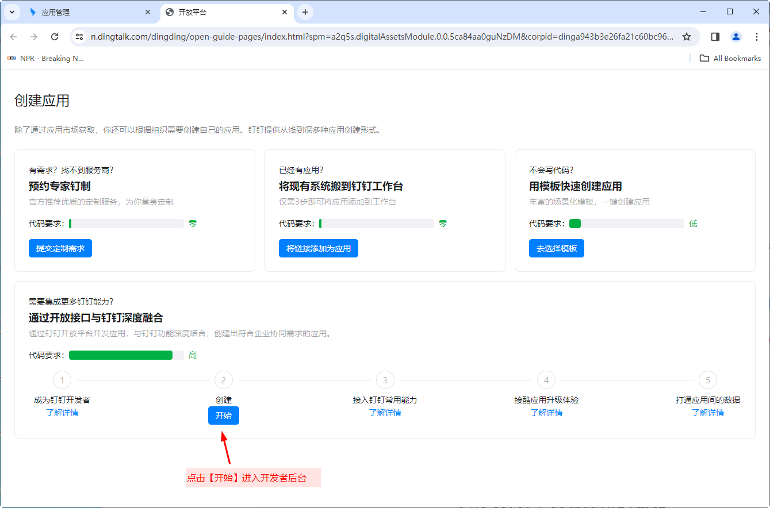Viewport: 770px width, 508px height.
Task: Click the high code requirement green progress bar
Action: [x=121, y=355]
